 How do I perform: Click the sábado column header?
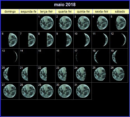[120, 11]
